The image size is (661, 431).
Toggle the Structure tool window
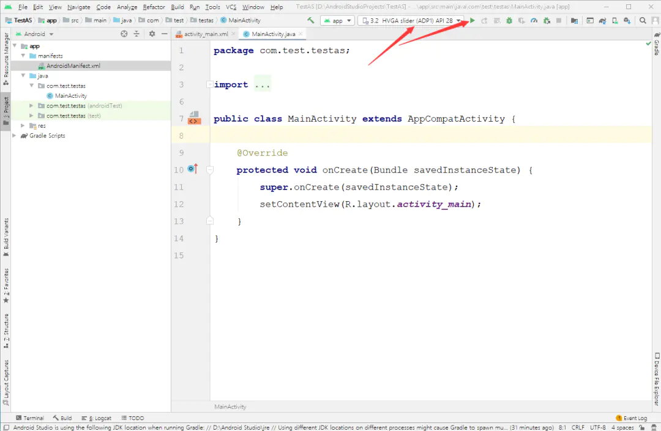click(x=6, y=331)
